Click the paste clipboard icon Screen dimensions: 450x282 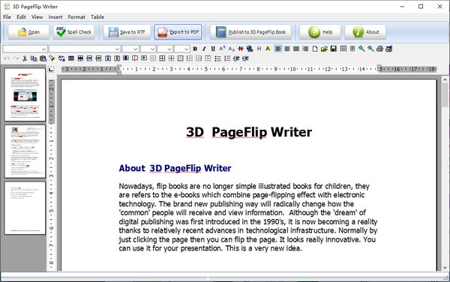pos(43,58)
